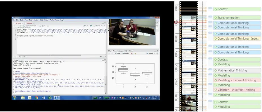Open the Code menu
The width and height of the screenshot is (262, 112).
tap(22, 20)
